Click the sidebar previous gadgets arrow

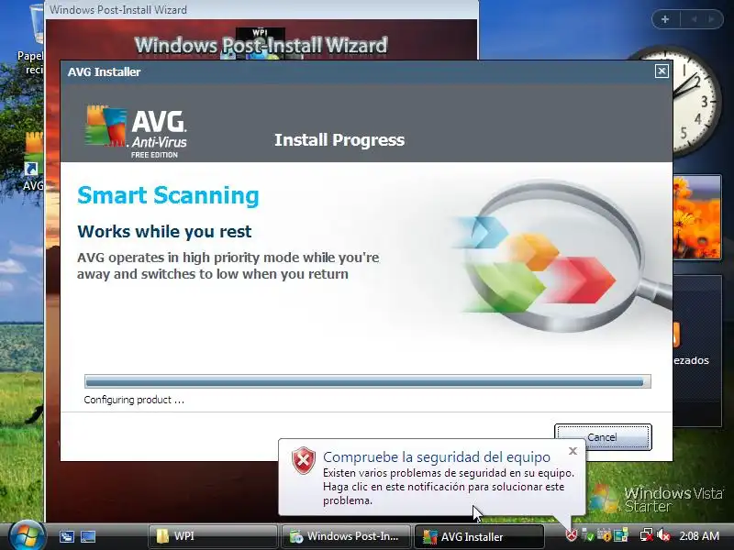pos(694,19)
